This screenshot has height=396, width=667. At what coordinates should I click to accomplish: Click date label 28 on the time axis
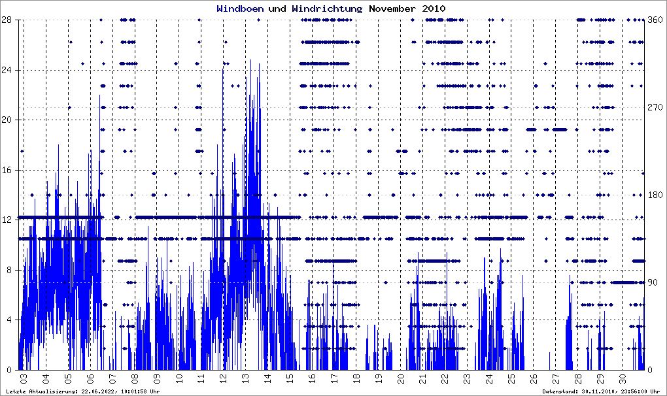click(x=577, y=379)
